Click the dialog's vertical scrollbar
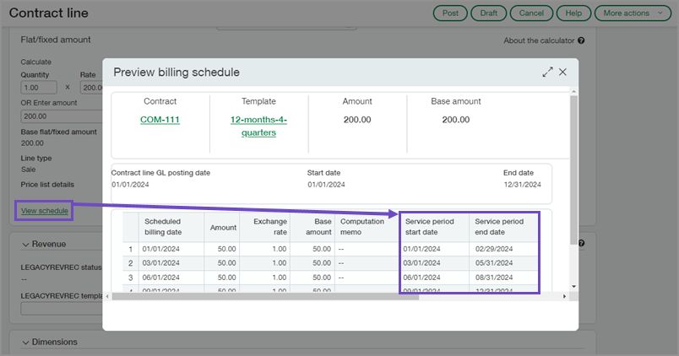Screen dimensions: 679x356 573,169
